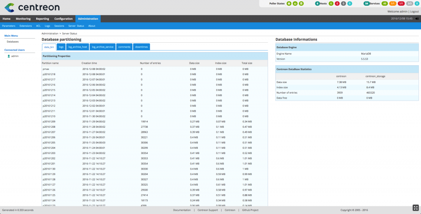Toggle the sound speaker icon
This screenshot has height=214, width=421.
(x=417, y=19)
